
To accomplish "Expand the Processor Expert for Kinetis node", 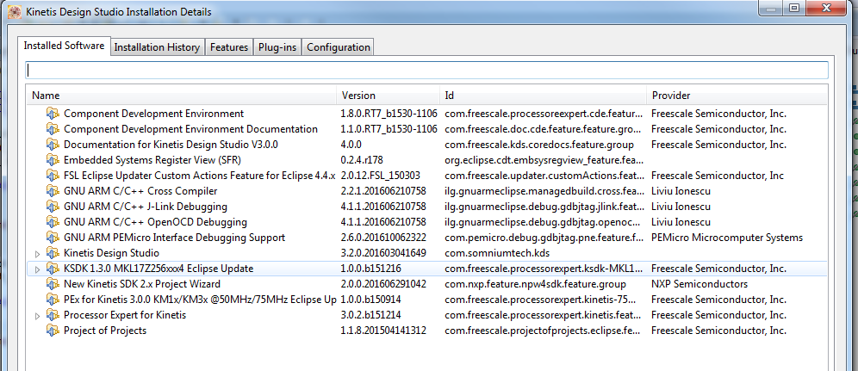I will coord(36,315).
